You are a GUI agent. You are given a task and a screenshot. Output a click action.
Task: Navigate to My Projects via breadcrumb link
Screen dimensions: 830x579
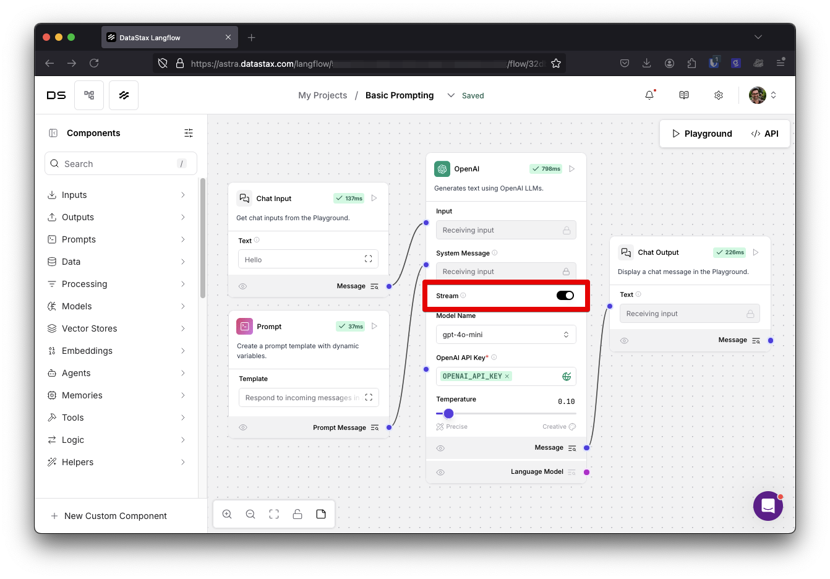click(322, 95)
